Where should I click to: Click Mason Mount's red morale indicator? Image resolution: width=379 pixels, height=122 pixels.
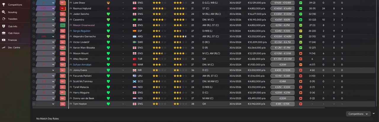click(x=301, y=53)
